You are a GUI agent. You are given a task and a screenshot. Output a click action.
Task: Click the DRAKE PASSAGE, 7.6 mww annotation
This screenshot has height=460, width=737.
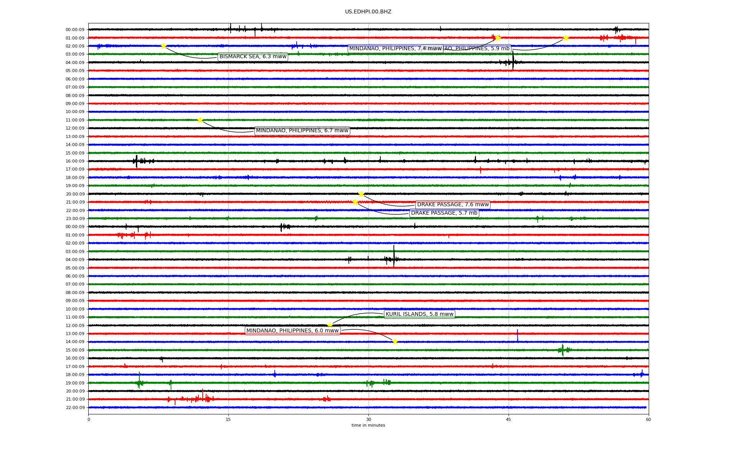453,205
